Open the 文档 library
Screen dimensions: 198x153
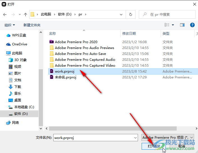15,80
